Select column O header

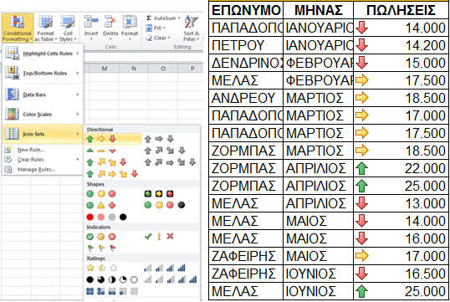(163, 69)
